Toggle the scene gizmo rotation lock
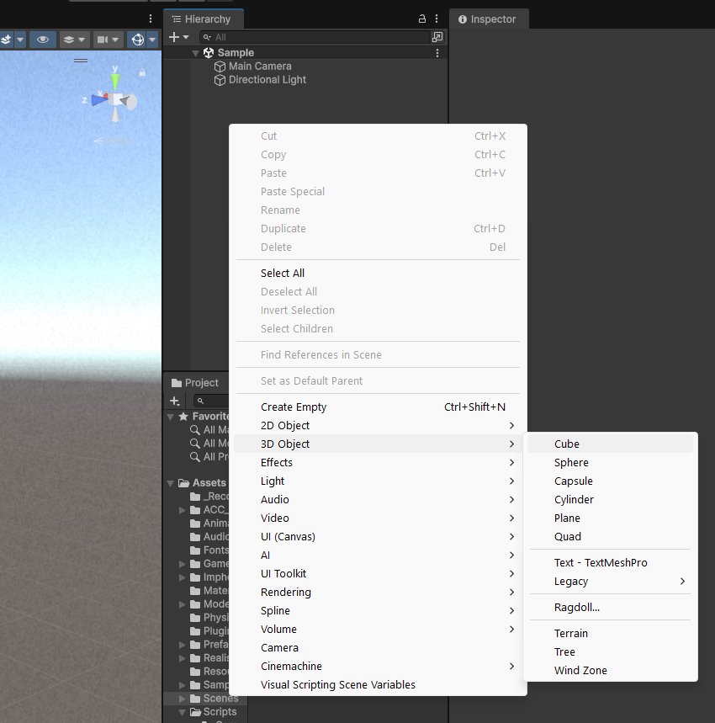Image resolution: width=715 pixels, height=723 pixels. [x=142, y=72]
